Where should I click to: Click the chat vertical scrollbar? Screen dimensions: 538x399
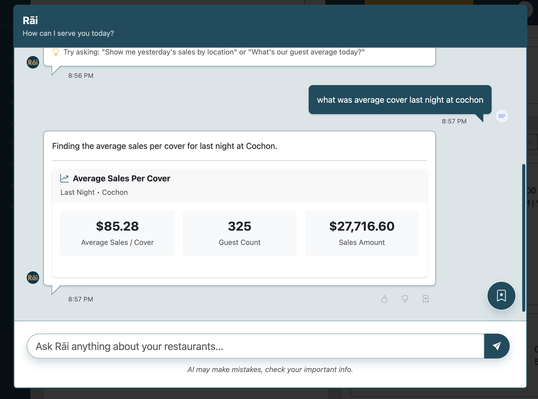pyautogui.click(x=524, y=237)
